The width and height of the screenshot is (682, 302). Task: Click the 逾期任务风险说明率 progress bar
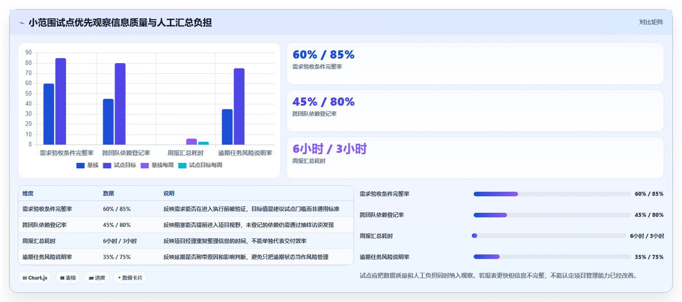coord(552,257)
